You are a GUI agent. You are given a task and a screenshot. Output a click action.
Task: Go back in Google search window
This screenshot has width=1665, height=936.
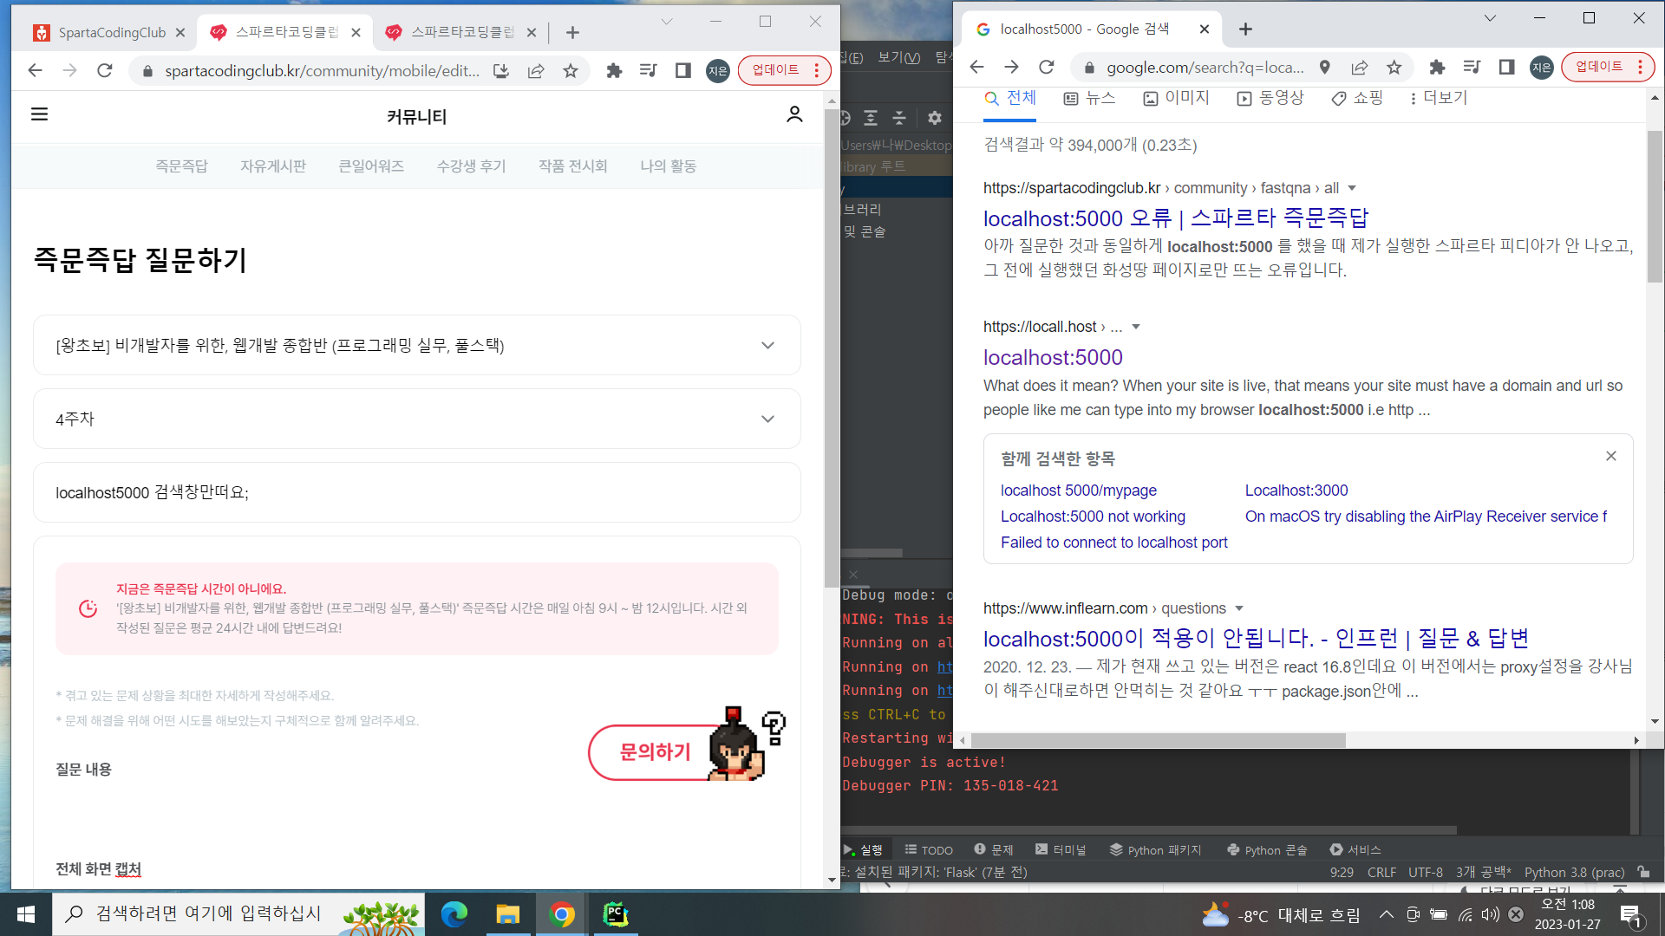(976, 68)
